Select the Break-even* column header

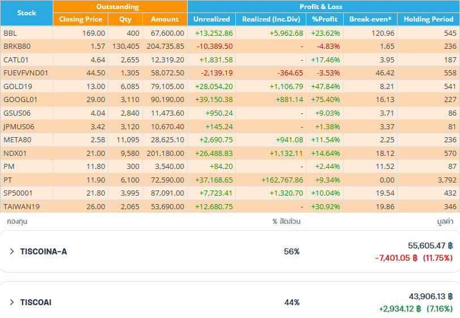tap(370, 19)
